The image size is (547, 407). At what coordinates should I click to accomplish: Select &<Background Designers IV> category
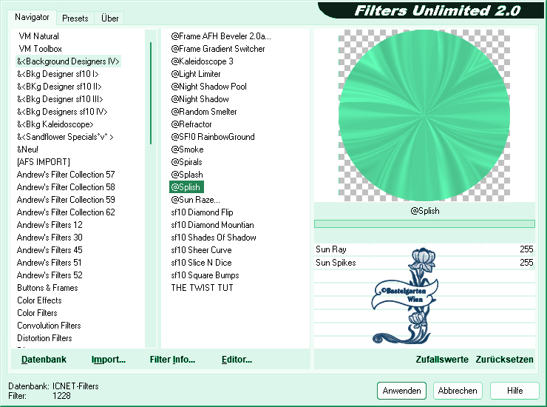pyautogui.click(x=68, y=61)
